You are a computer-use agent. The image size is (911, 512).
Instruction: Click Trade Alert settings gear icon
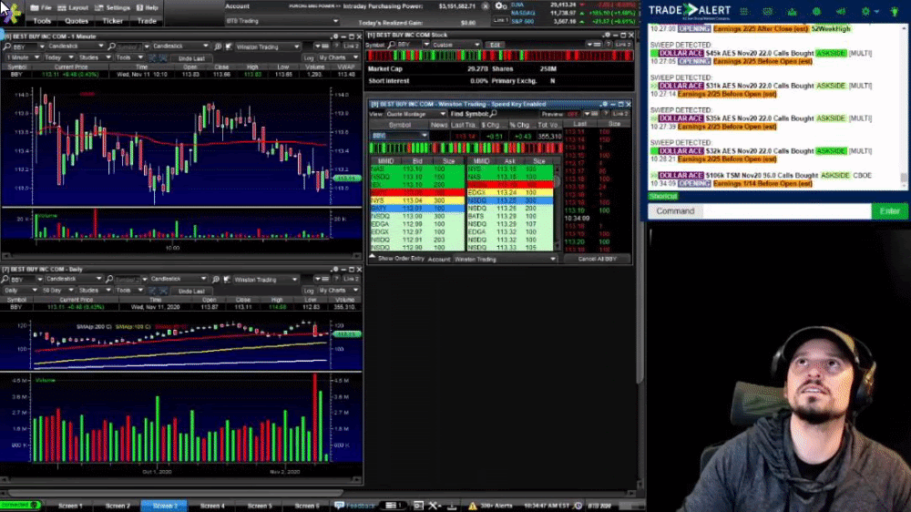[x=865, y=11]
